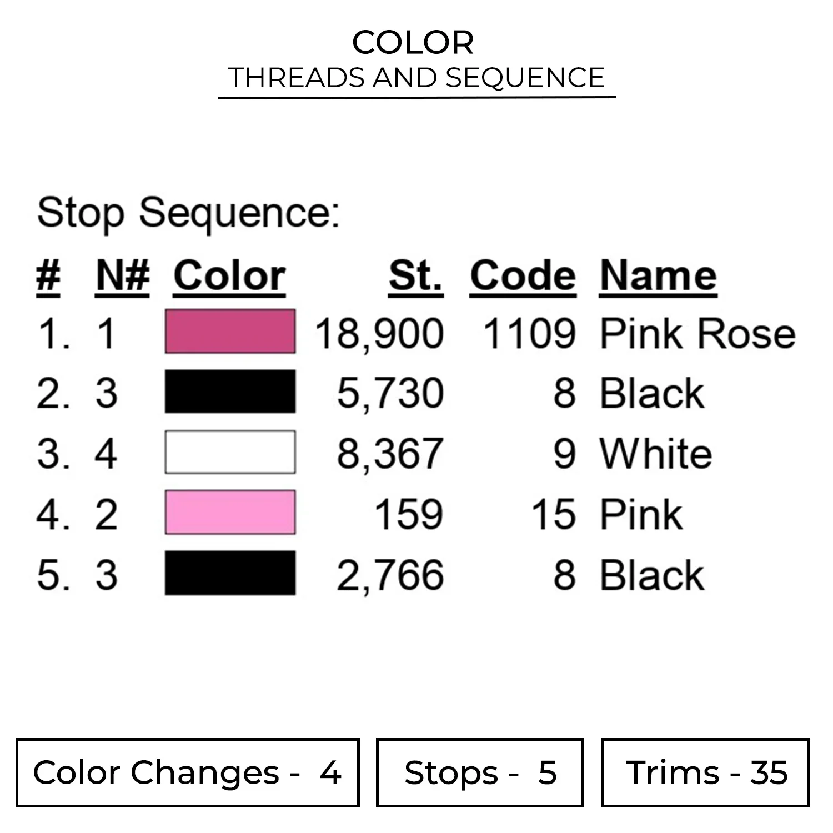Select the 18,900 stitch count
The image size is (833, 833).
(379, 335)
